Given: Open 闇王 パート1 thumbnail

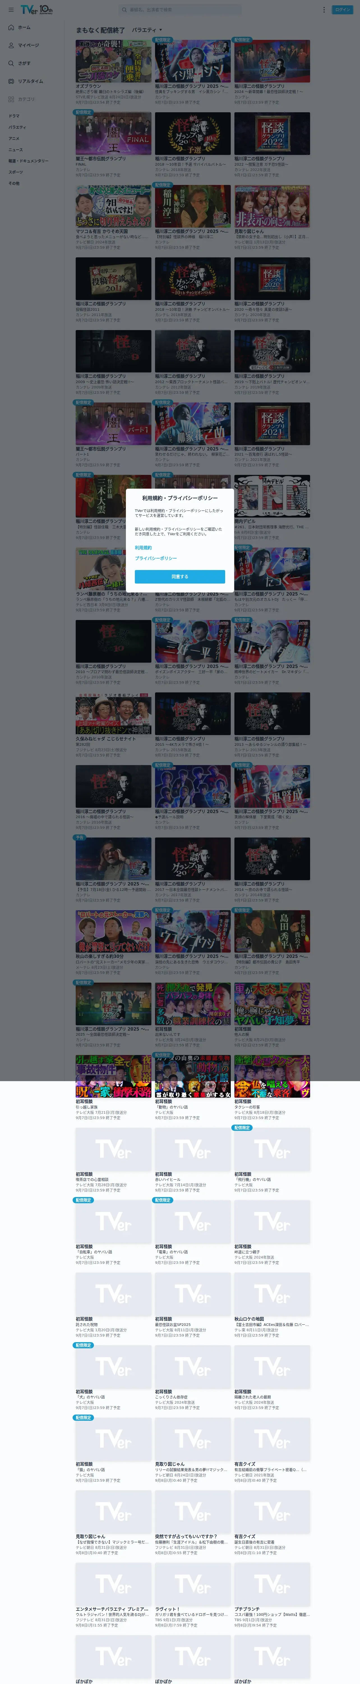Looking at the screenshot, I should (x=113, y=423).
